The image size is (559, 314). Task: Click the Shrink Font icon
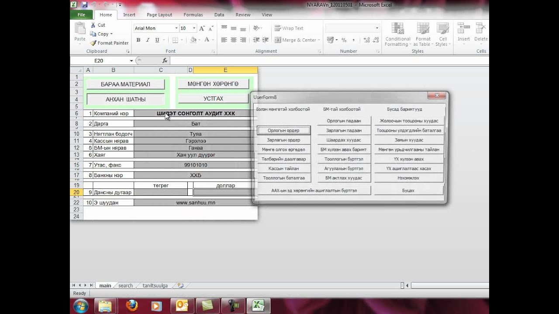tap(211, 28)
